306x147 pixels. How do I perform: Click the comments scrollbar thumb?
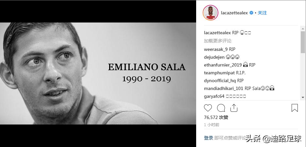pos(303,42)
